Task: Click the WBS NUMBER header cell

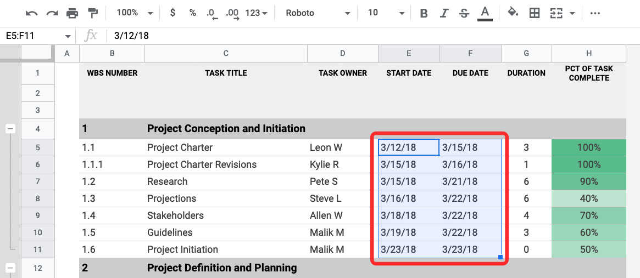Action: 112,73
